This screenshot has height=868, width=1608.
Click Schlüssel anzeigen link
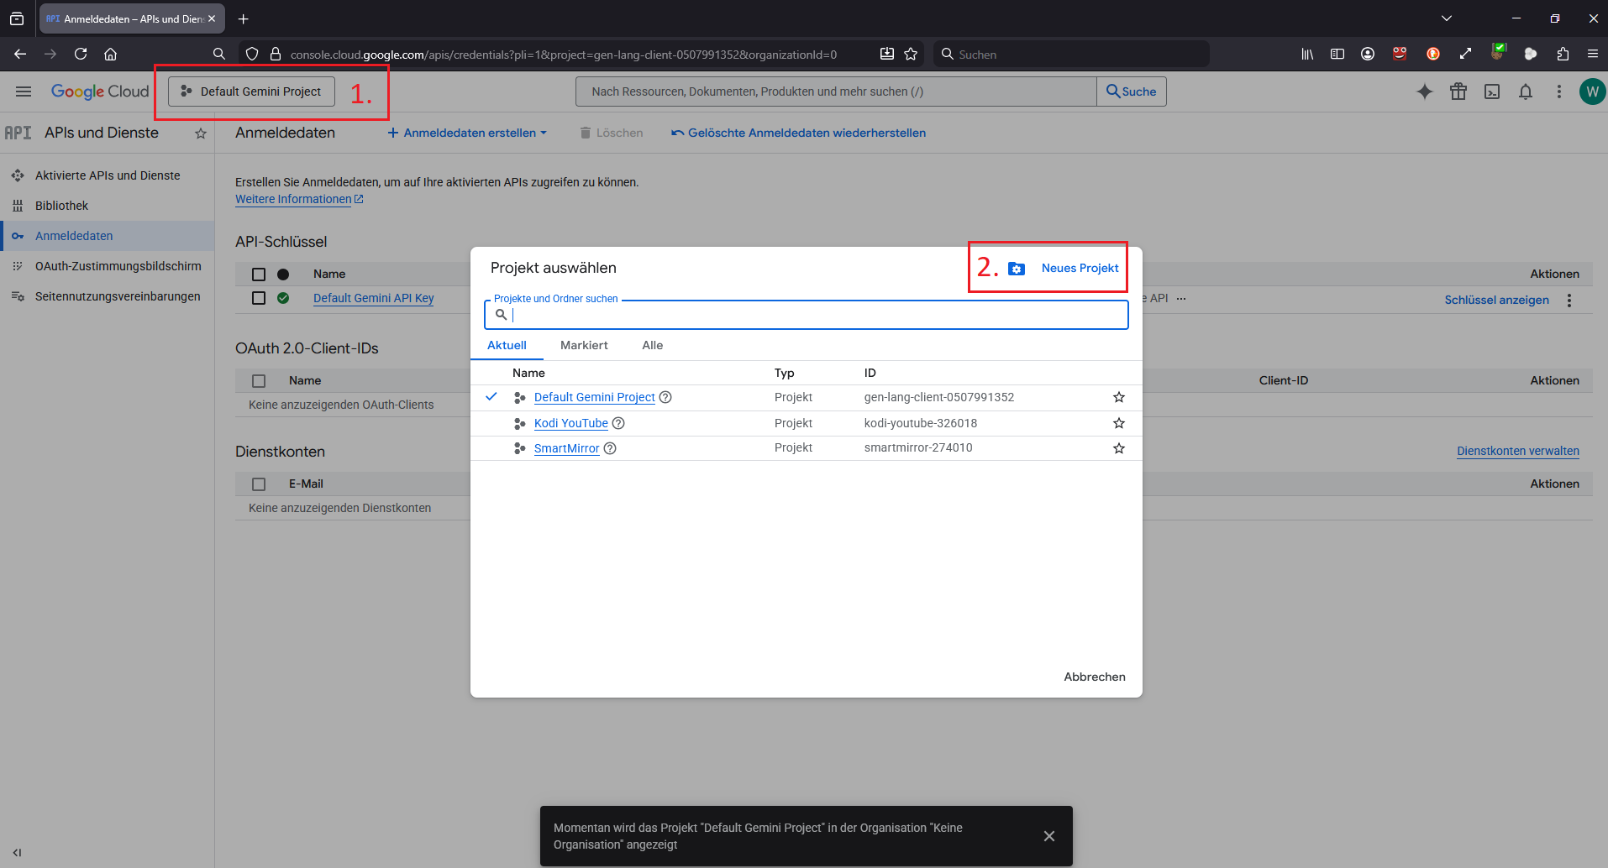coord(1496,300)
